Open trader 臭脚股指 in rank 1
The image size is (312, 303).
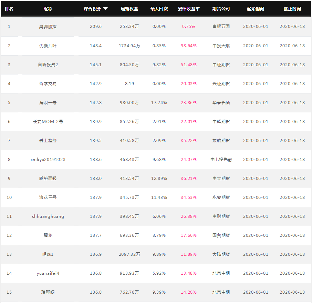[48, 27]
